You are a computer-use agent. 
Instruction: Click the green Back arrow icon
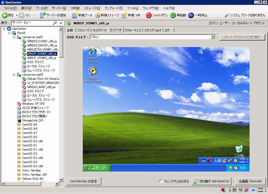point(5,15)
